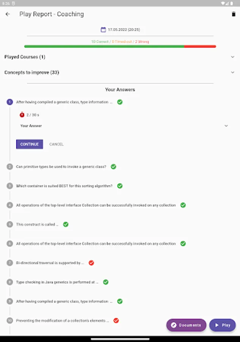This screenshot has height=342, width=240.
Task: Expand the Your Answer dropdown
Action: pyautogui.click(x=226, y=126)
